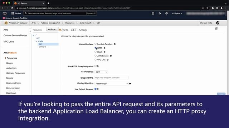Screen dimensions: 229x128
Task: Select VPC Link integration type
Action: click(x=96, y=59)
